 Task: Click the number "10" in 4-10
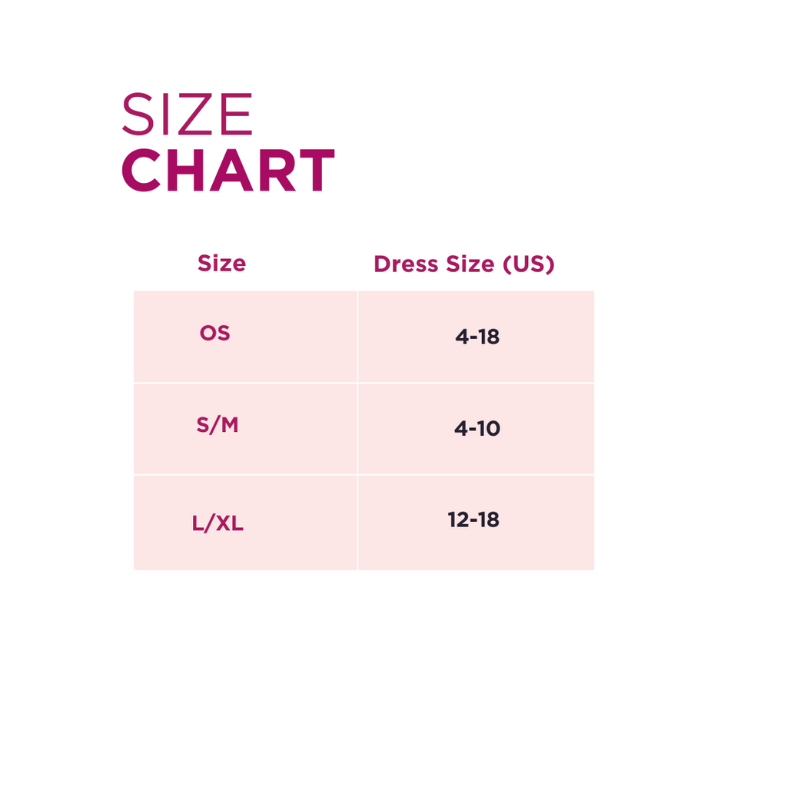[489, 429]
